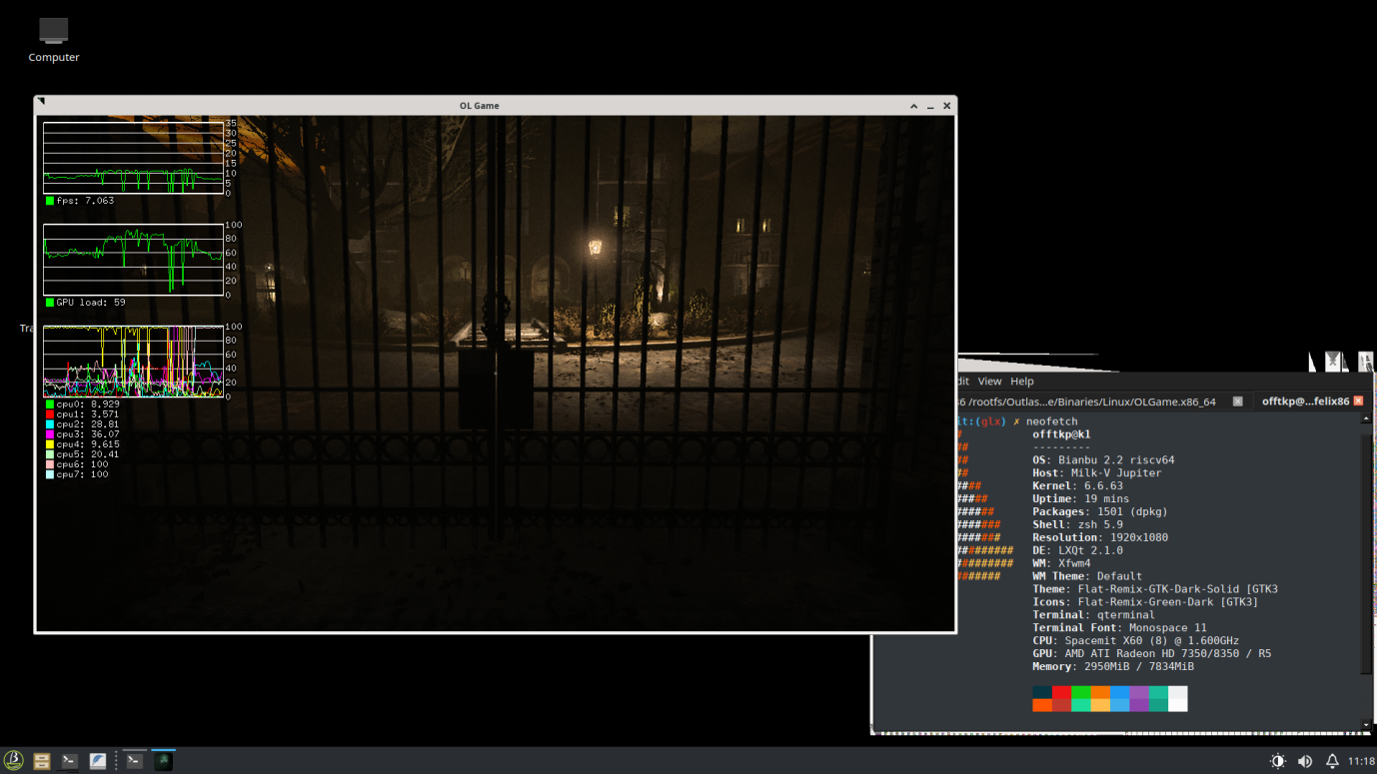
Task: Close the OL Game window
Action: (947, 106)
